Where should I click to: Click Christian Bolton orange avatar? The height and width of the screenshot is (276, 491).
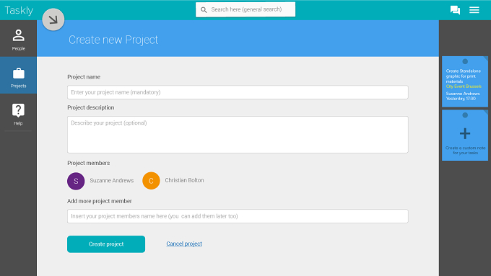tap(151, 181)
